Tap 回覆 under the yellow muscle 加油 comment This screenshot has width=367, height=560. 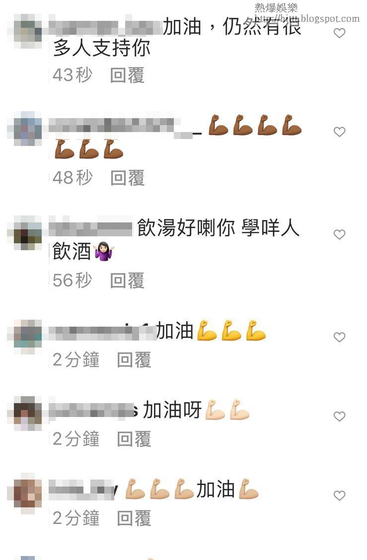pos(134,359)
